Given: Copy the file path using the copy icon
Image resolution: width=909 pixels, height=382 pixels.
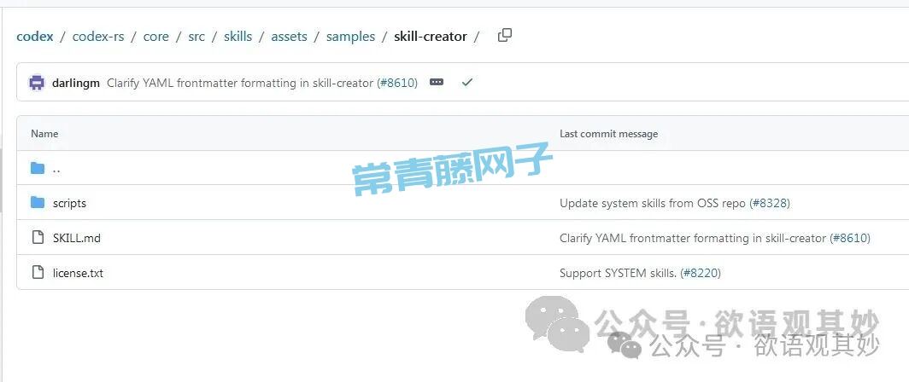Looking at the screenshot, I should tap(505, 35).
